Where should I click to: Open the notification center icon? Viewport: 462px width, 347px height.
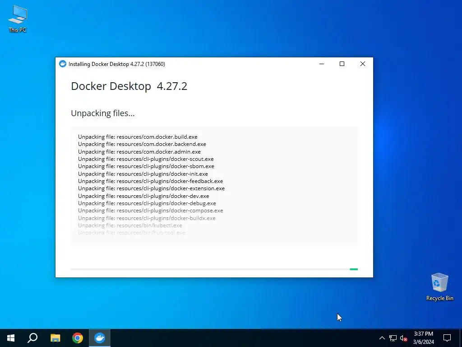[447, 338]
